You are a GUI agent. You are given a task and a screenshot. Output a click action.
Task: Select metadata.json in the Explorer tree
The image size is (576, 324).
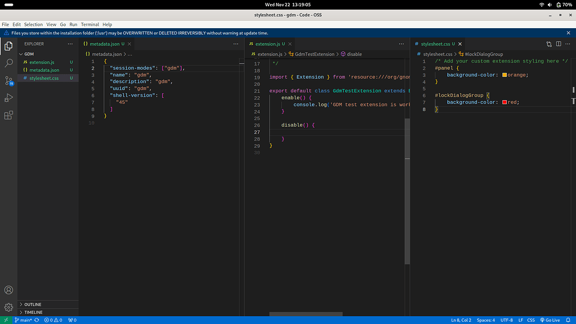pos(44,70)
